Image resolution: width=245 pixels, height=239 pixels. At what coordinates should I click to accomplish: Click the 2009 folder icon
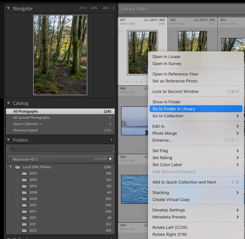[24, 199]
